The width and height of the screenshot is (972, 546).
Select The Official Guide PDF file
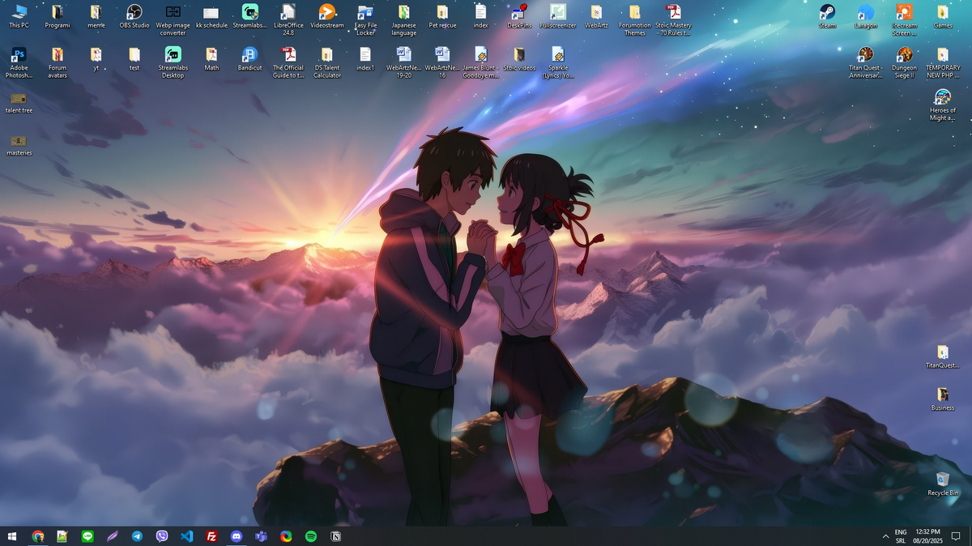288,63
